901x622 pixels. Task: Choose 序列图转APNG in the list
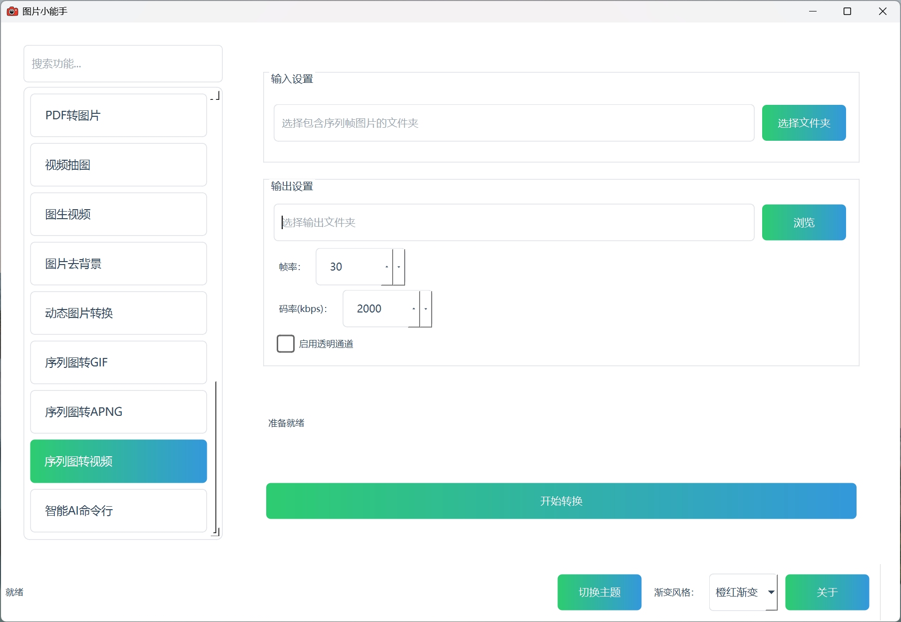click(x=118, y=412)
